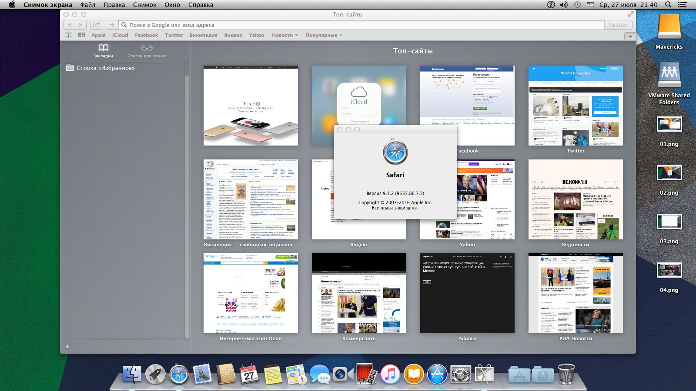
Task: Open the Яндекс favorites link
Action: (x=233, y=35)
